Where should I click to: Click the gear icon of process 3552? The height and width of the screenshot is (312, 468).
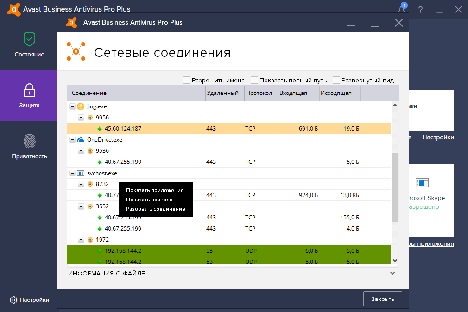(90, 206)
